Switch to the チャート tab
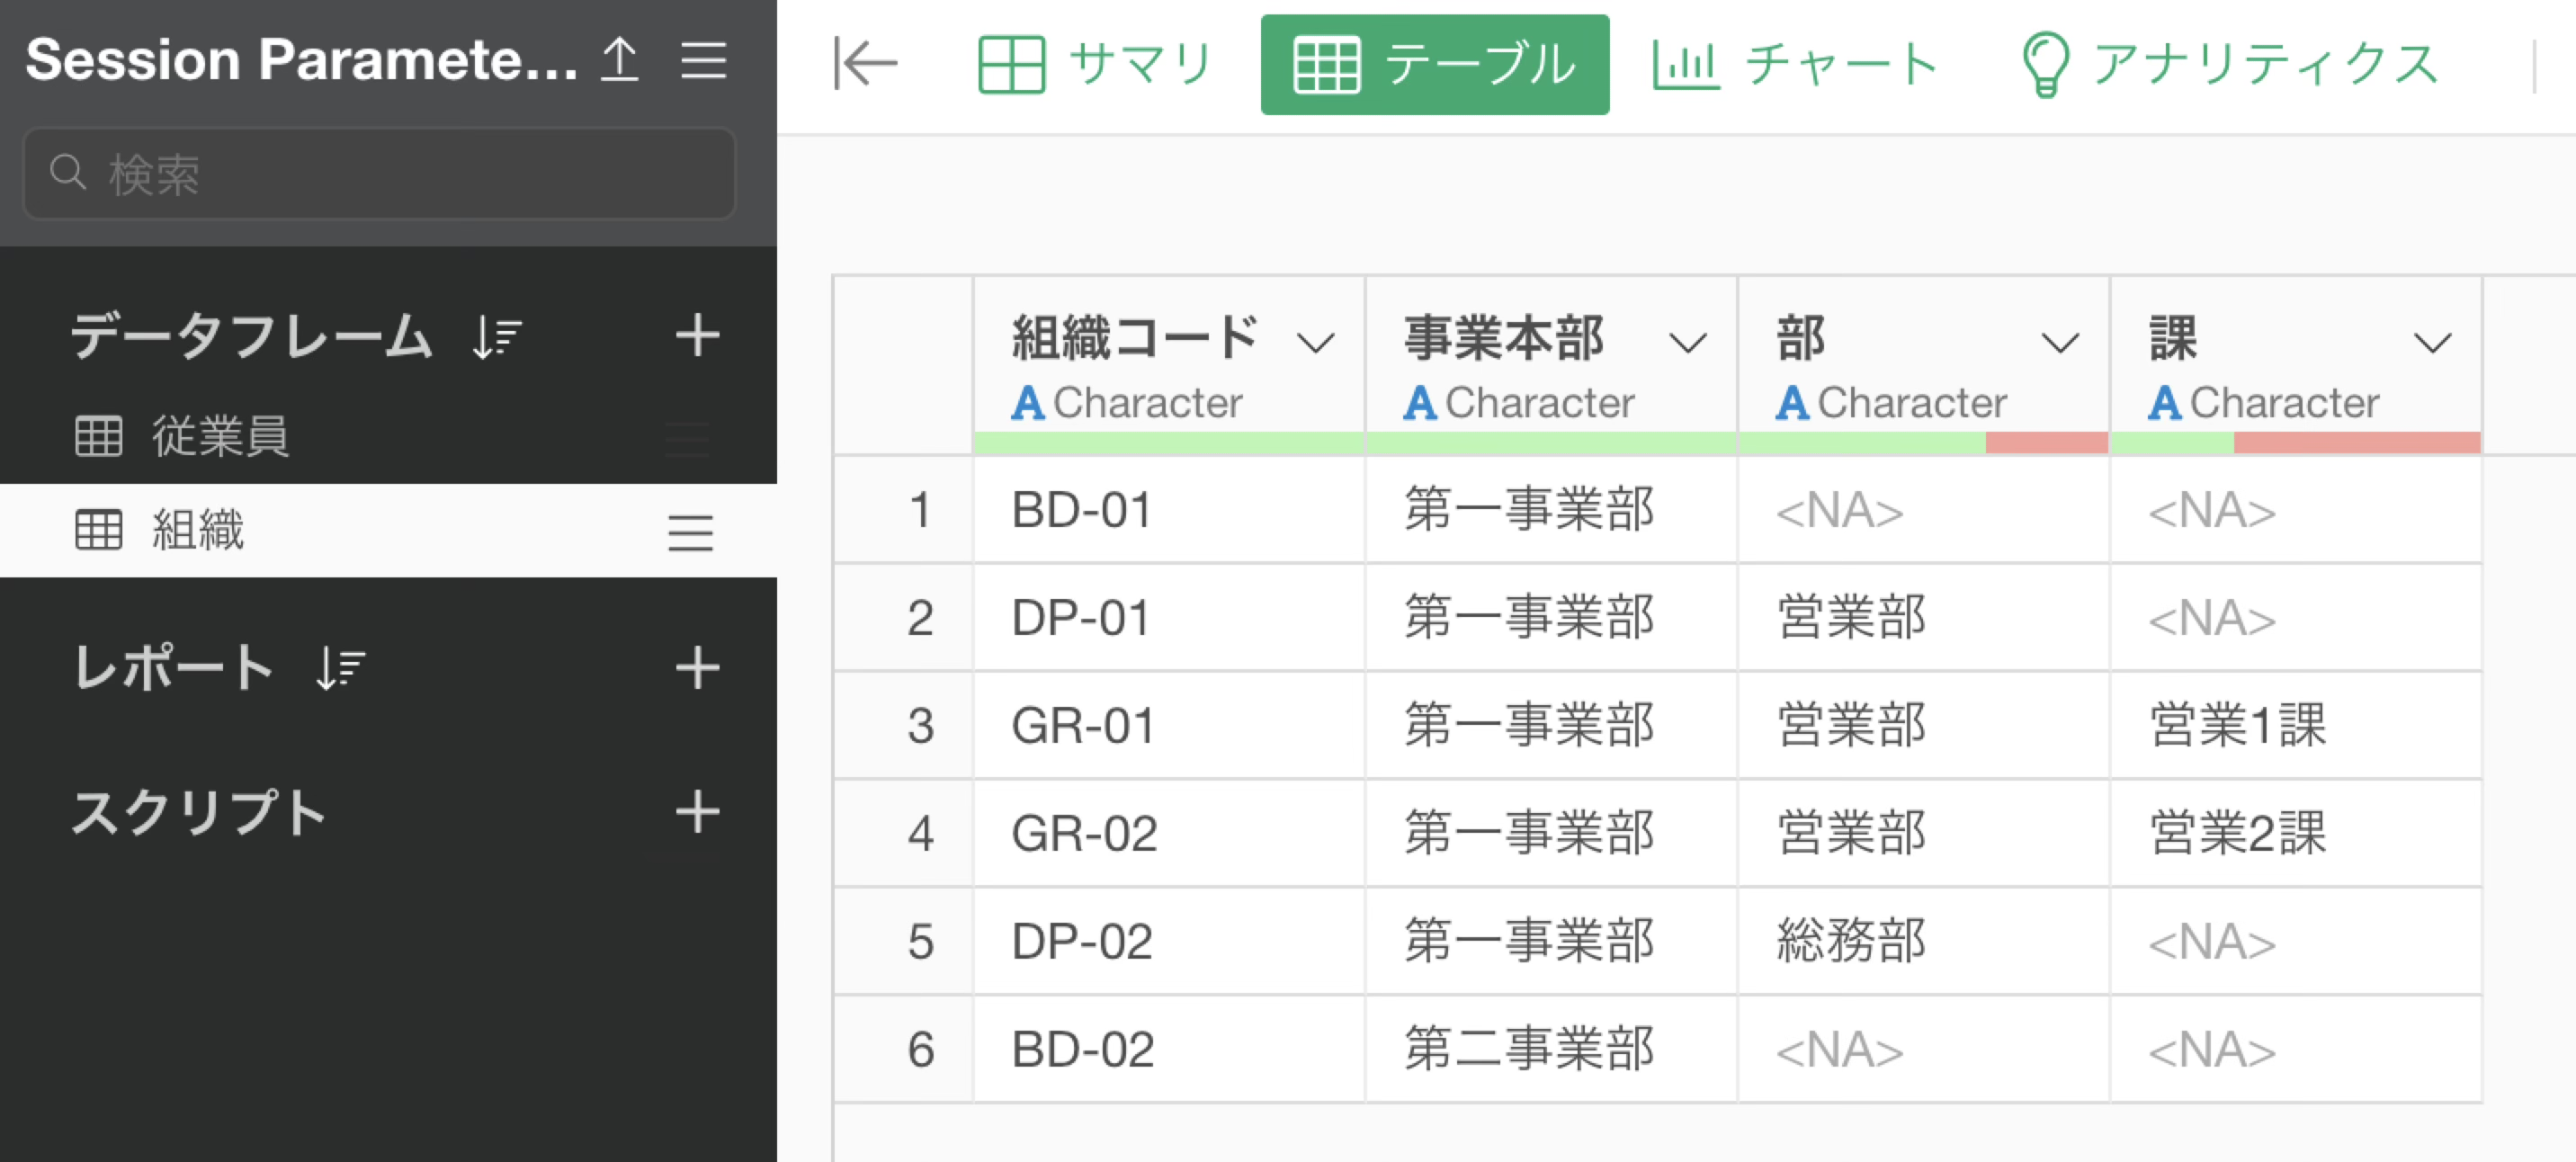 click(x=1795, y=64)
